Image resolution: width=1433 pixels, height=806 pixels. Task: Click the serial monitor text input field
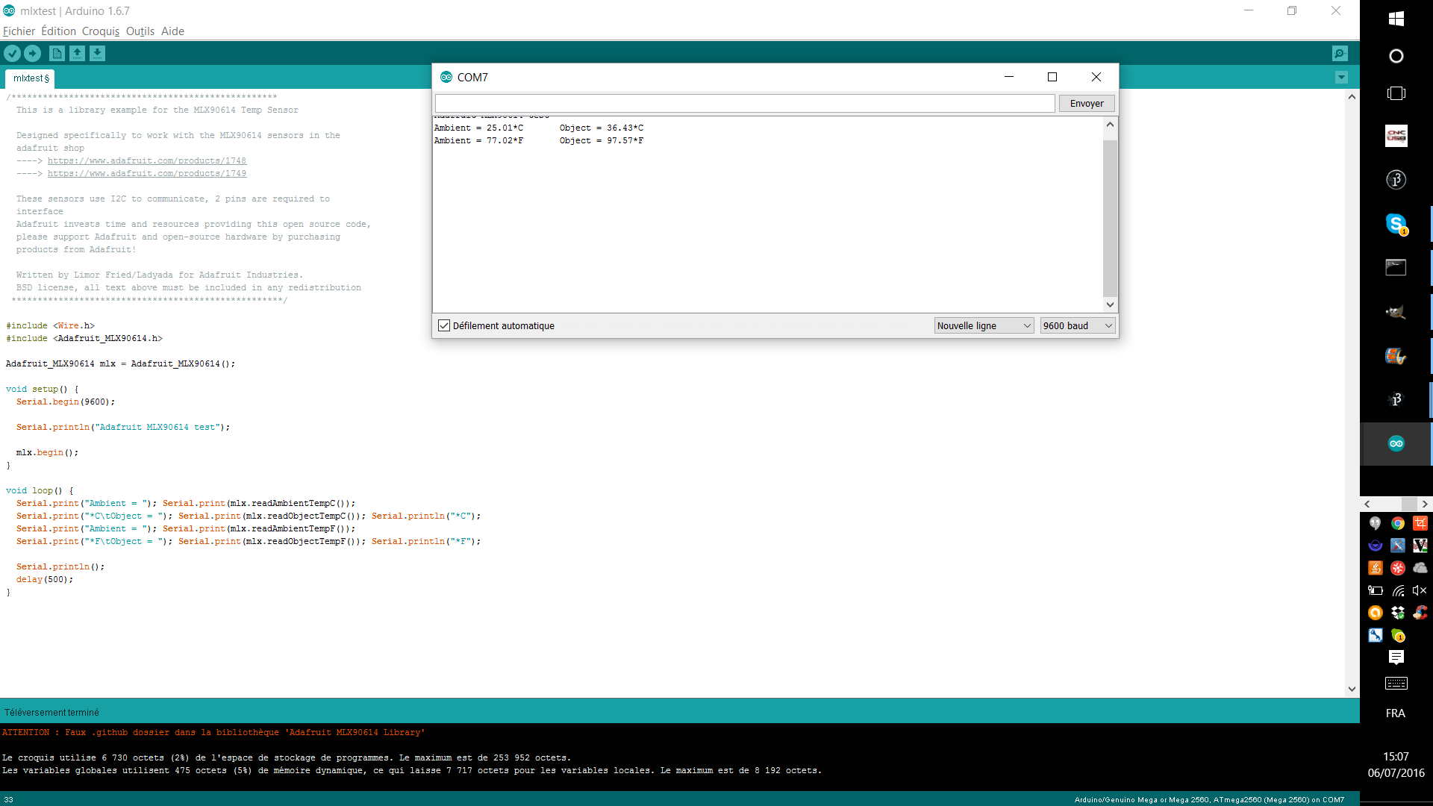[x=744, y=104]
